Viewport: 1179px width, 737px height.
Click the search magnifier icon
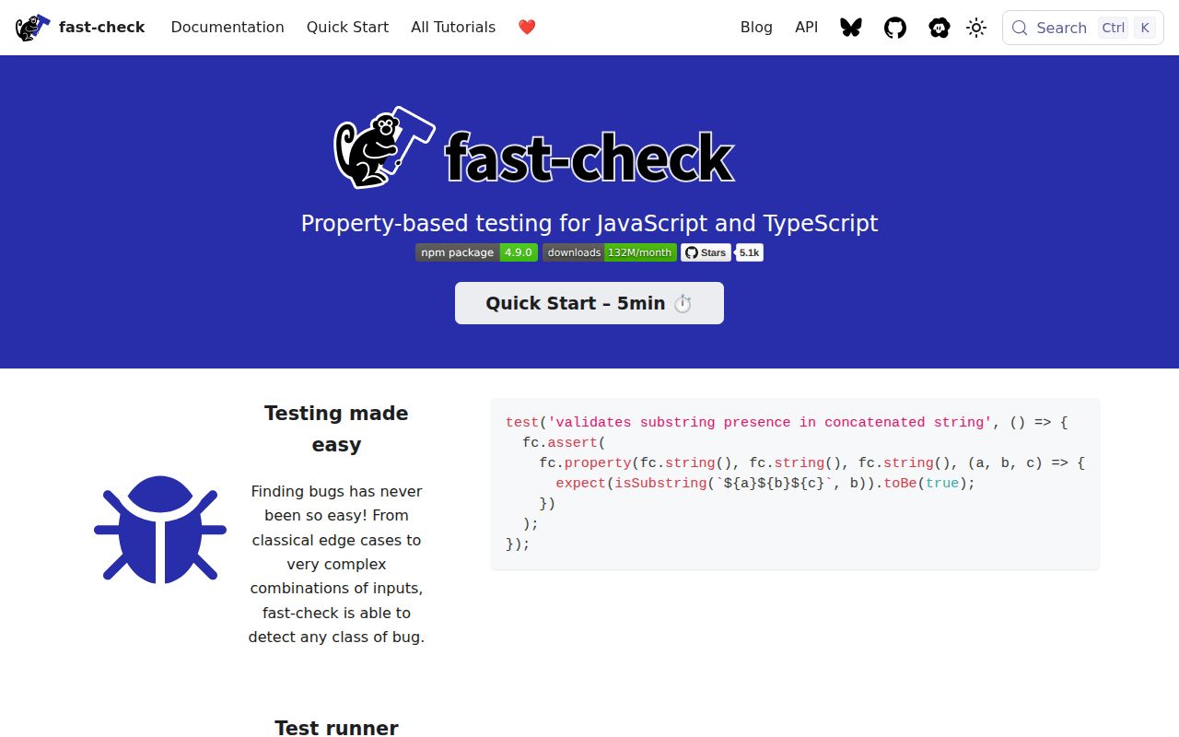point(1020,28)
